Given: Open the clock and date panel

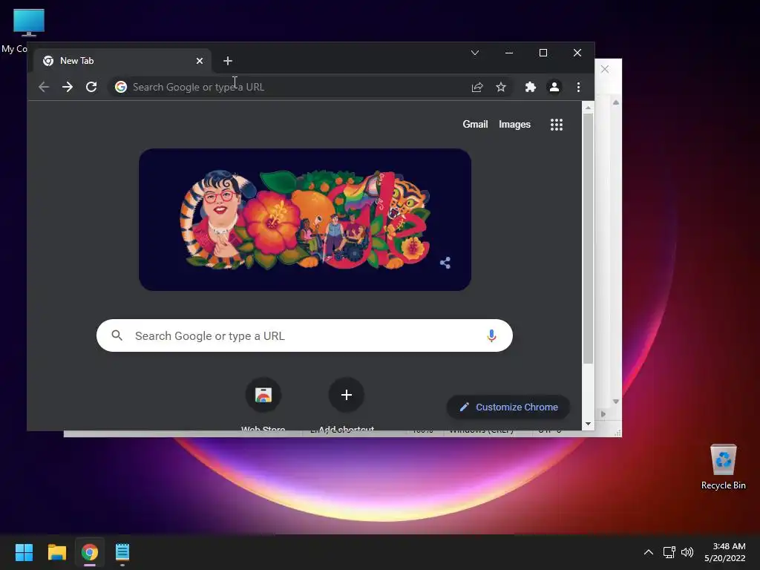Looking at the screenshot, I should click(x=724, y=552).
